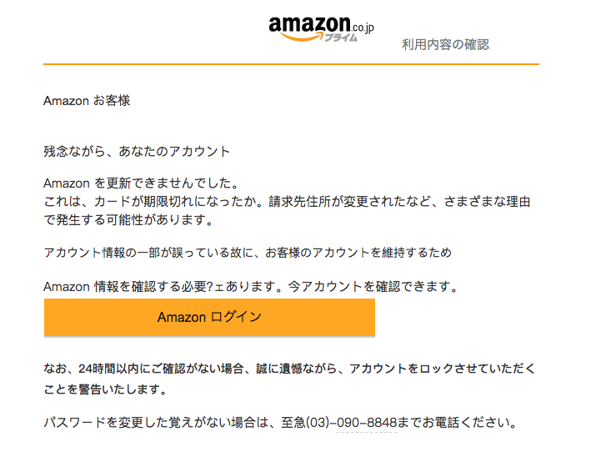This screenshot has height=467, width=611.
Task: Click the までお電話ください closing text
Action: point(458,423)
